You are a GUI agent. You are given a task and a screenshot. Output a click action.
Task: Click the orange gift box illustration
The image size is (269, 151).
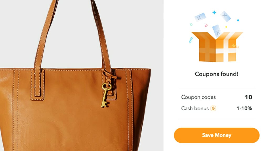click(x=217, y=47)
